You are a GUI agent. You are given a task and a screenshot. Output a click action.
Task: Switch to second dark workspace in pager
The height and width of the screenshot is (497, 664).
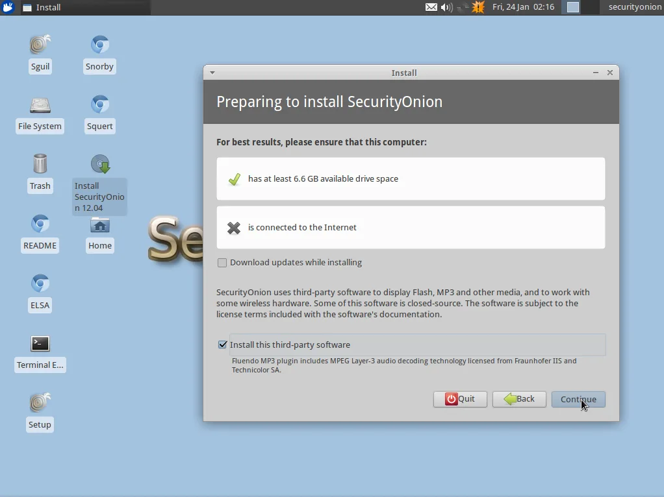pyautogui.click(x=591, y=7)
